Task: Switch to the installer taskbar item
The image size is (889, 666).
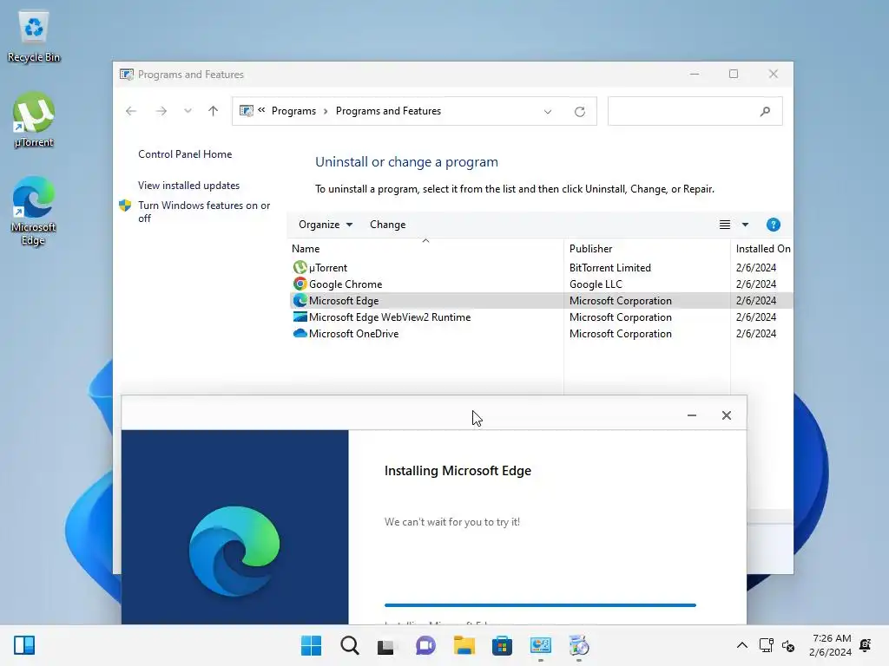Action: tap(579, 645)
